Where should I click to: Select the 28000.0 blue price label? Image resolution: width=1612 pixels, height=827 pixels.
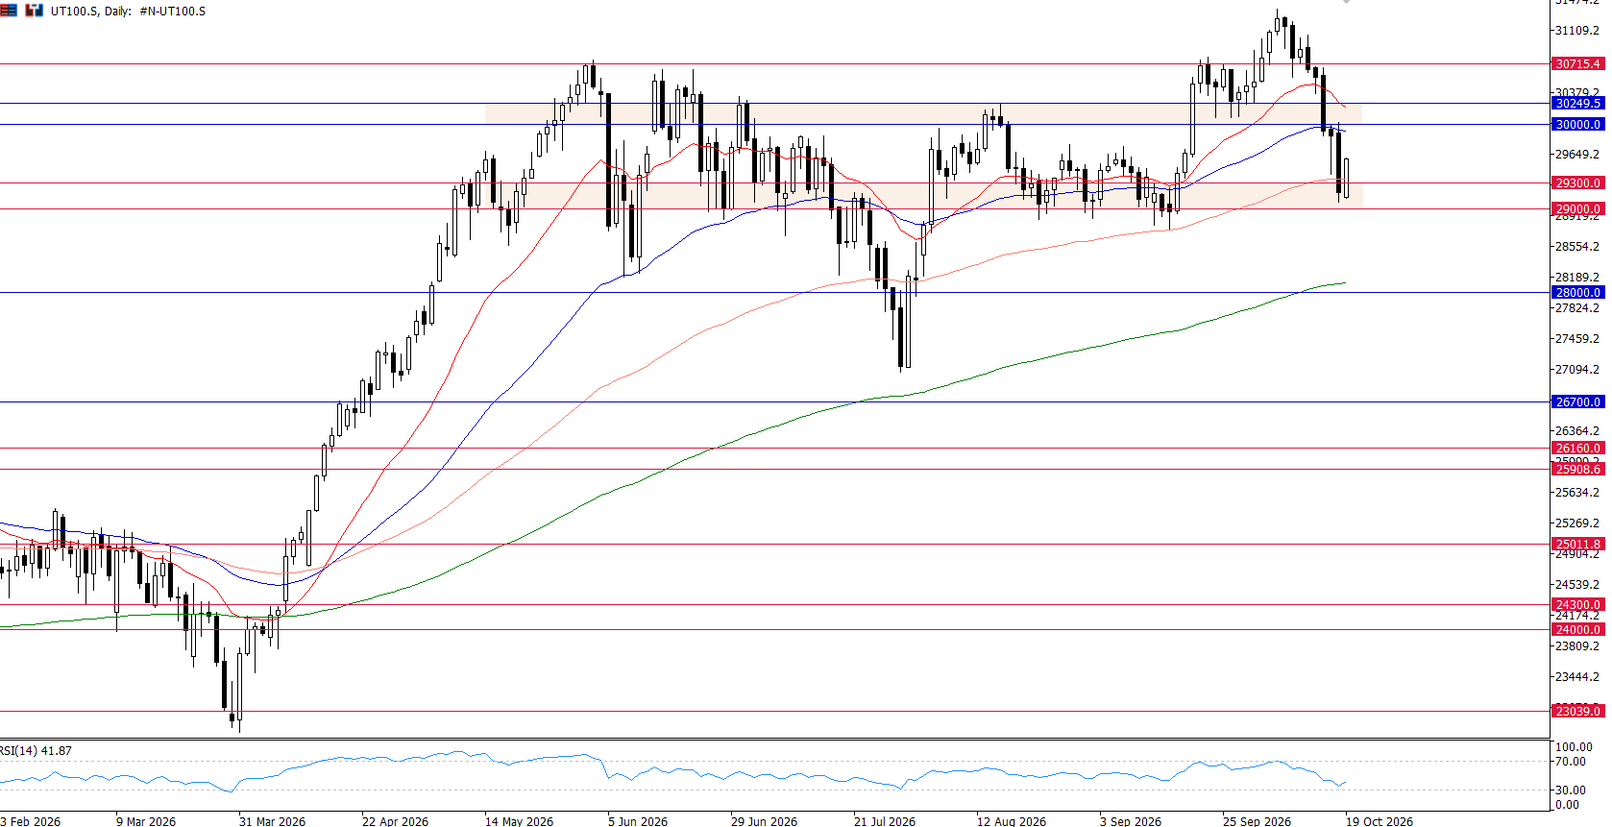(1577, 293)
